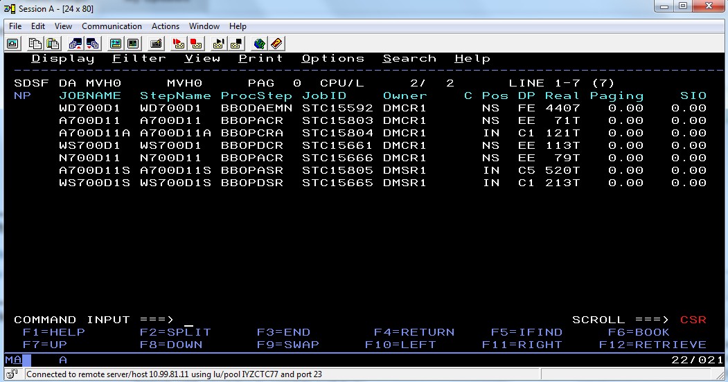The width and height of the screenshot is (728, 382).
Task: Click the F3=END function key label
Action: click(x=283, y=332)
